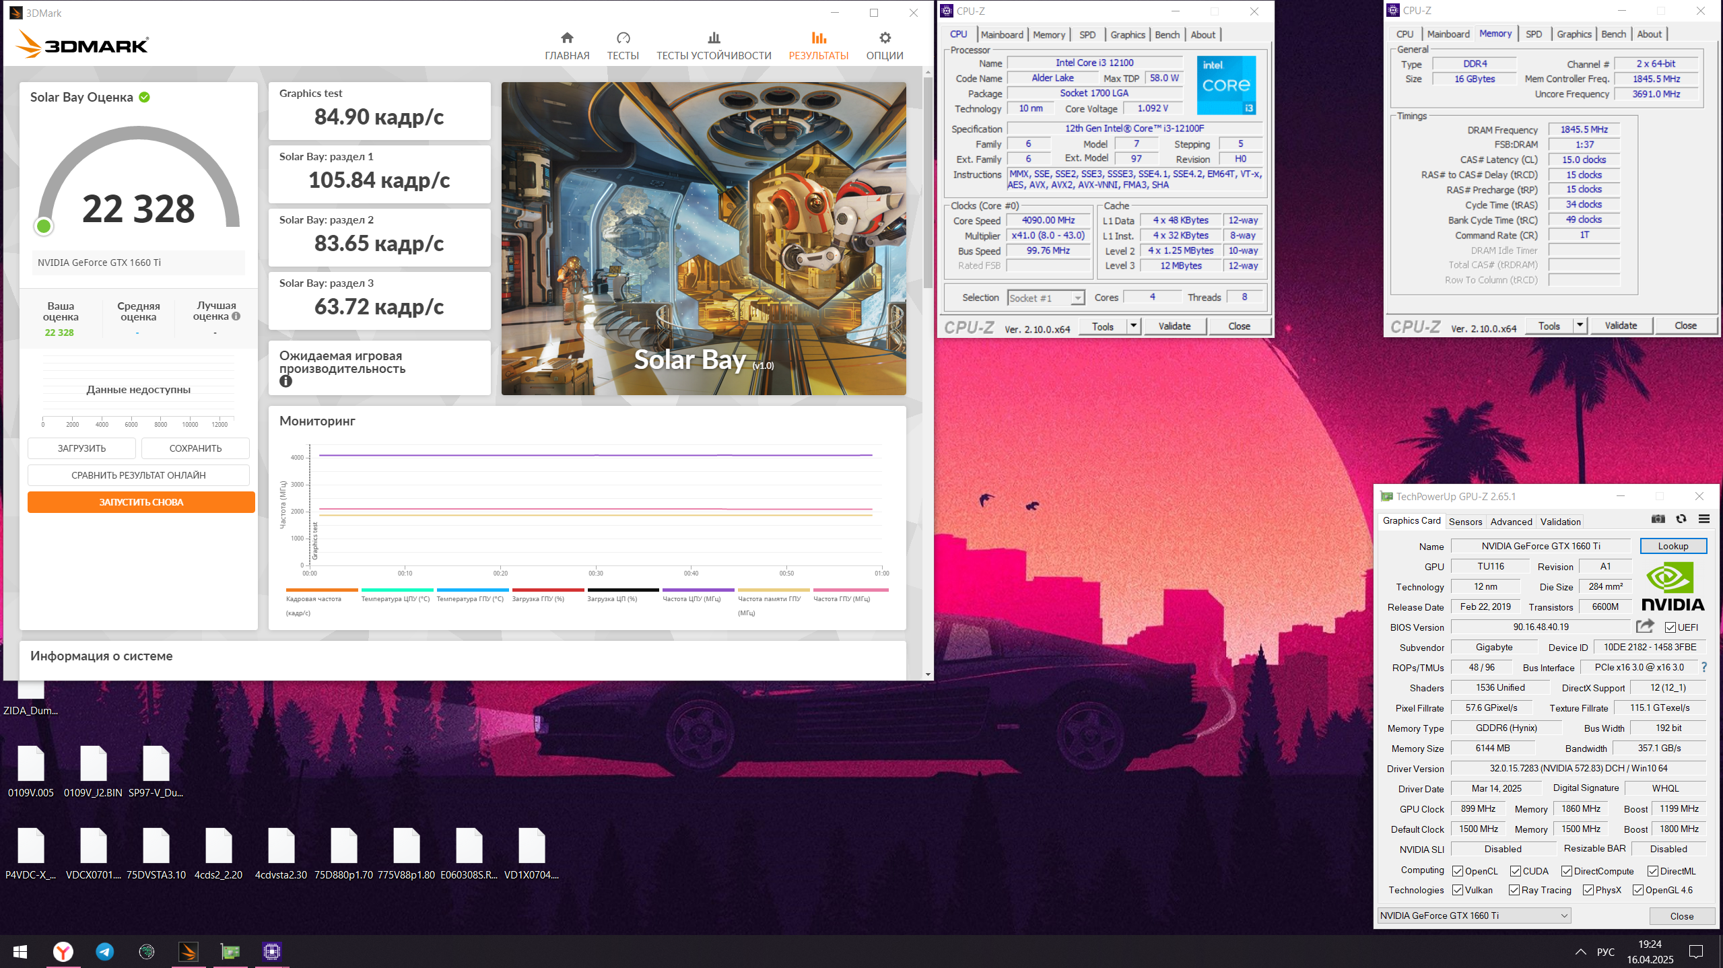
Task: Open GPU-Z hamburger menu
Action: coord(1704,519)
